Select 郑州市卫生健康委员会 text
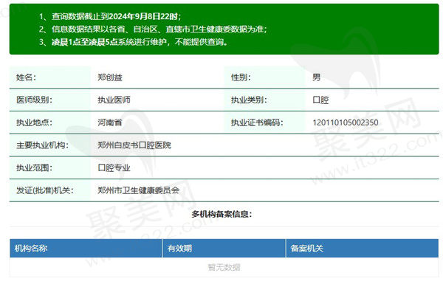The width and height of the screenshot is (443, 287). click(x=139, y=190)
